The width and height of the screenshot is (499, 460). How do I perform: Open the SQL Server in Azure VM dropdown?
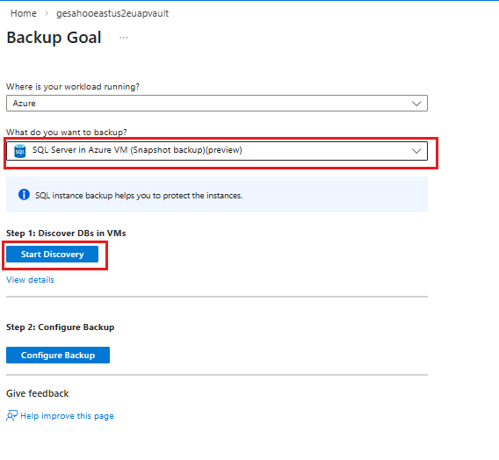click(217, 151)
